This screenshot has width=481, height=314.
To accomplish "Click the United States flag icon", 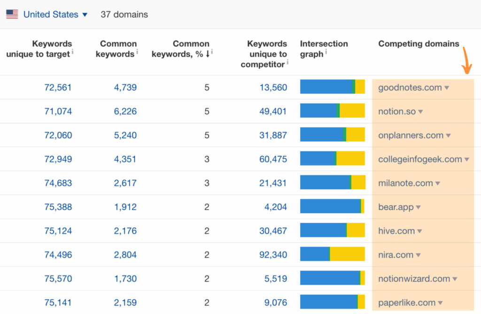I will coord(12,15).
